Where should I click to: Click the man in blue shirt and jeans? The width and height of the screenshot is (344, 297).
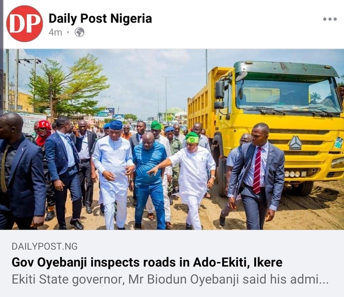(148, 181)
